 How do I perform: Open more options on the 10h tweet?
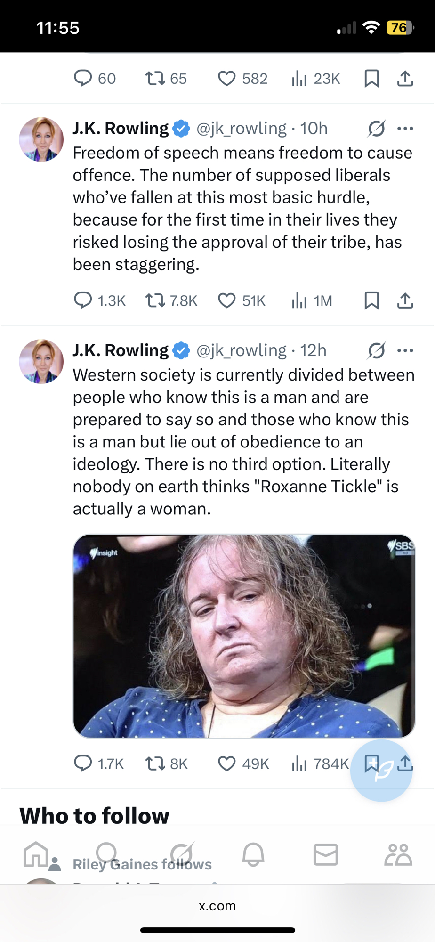coord(405,128)
